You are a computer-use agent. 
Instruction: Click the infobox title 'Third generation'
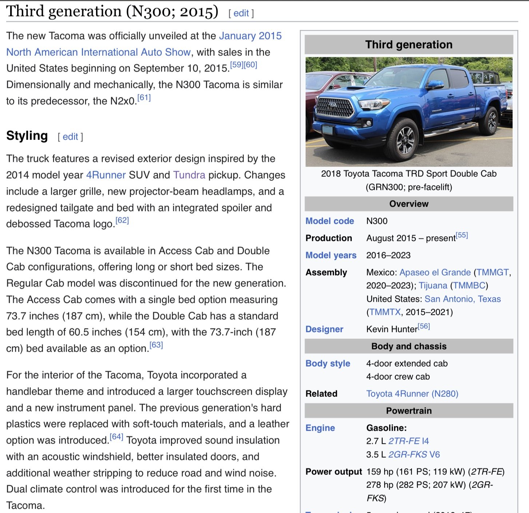[409, 45]
